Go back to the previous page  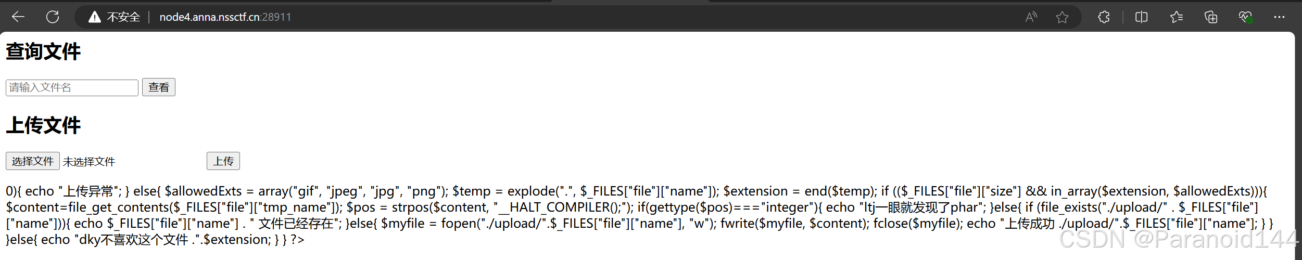18,17
